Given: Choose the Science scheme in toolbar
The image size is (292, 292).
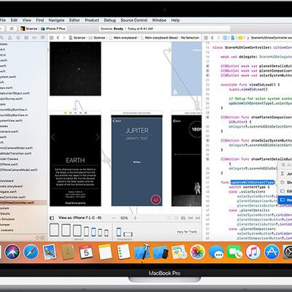Looking at the screenshot, I should pos(29,28).
